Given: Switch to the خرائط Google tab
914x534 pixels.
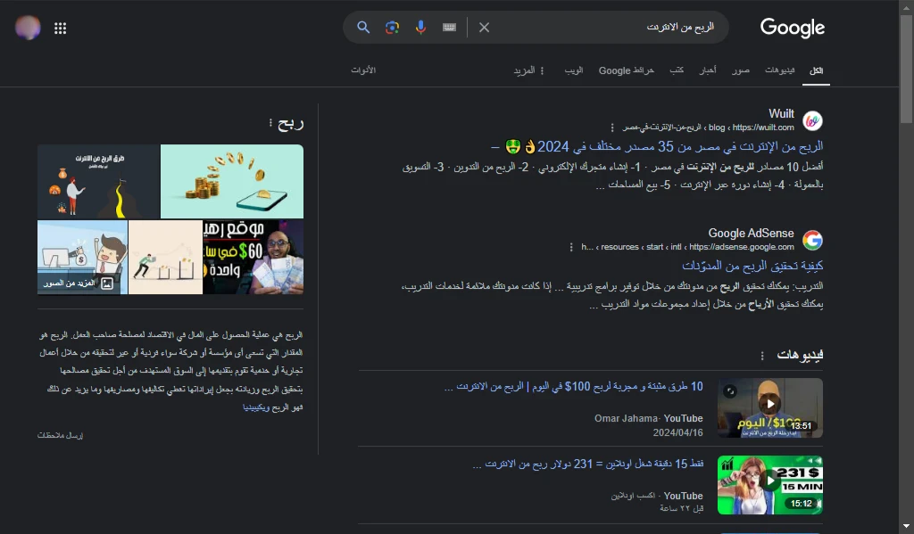Looking at the screenshot, I should click(x=626, y=70).
